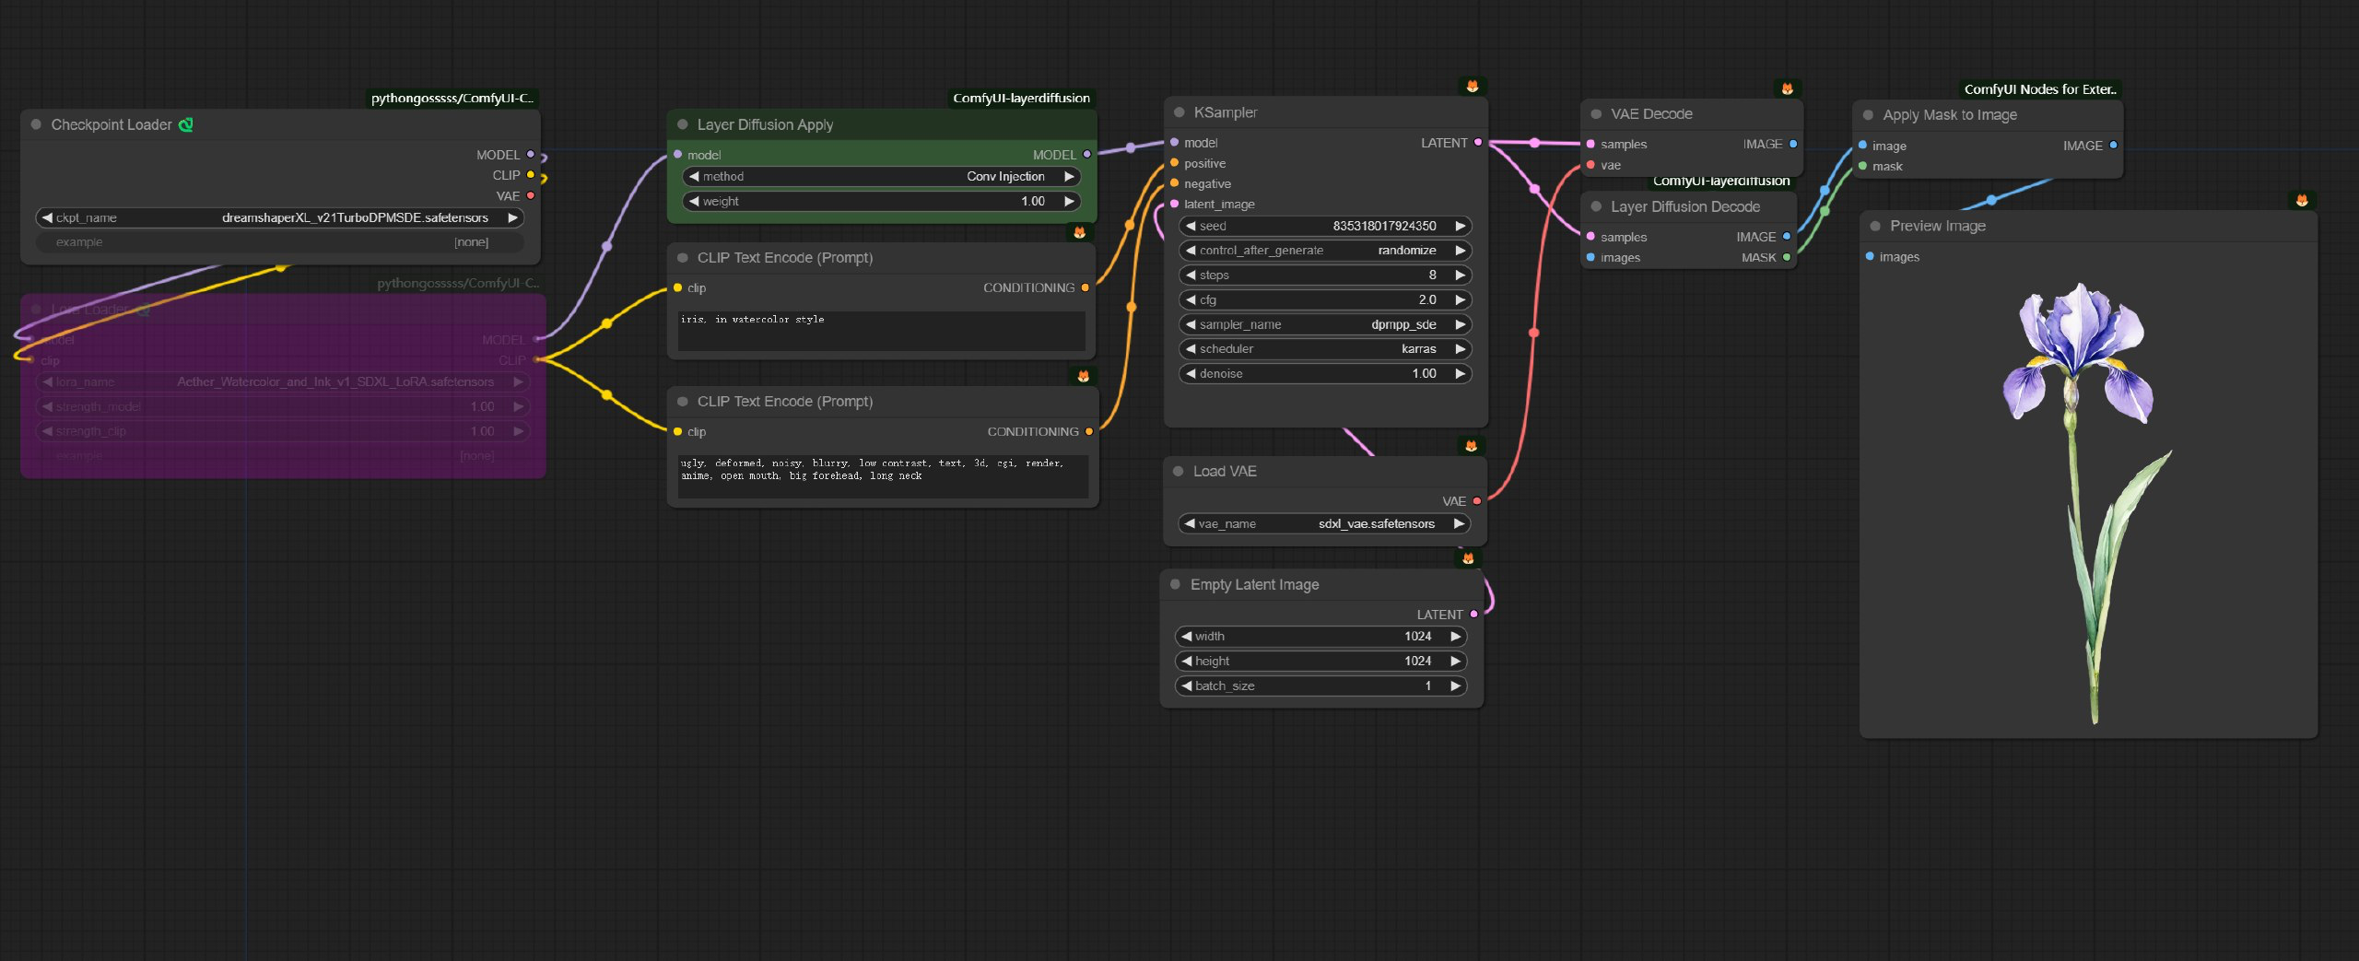
Task: Open the method dropdown showing Conv Injection
Action: click(882, 176)
